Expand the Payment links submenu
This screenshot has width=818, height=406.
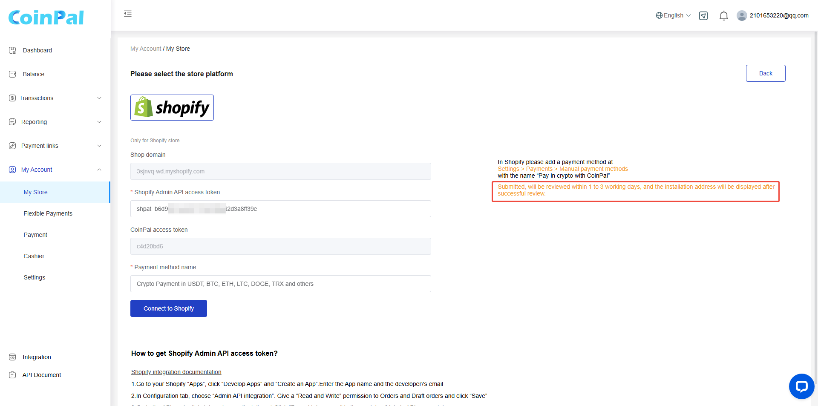pos(55,146)
